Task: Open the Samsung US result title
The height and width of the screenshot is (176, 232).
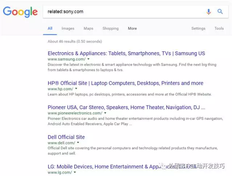Action: point(127,53)
